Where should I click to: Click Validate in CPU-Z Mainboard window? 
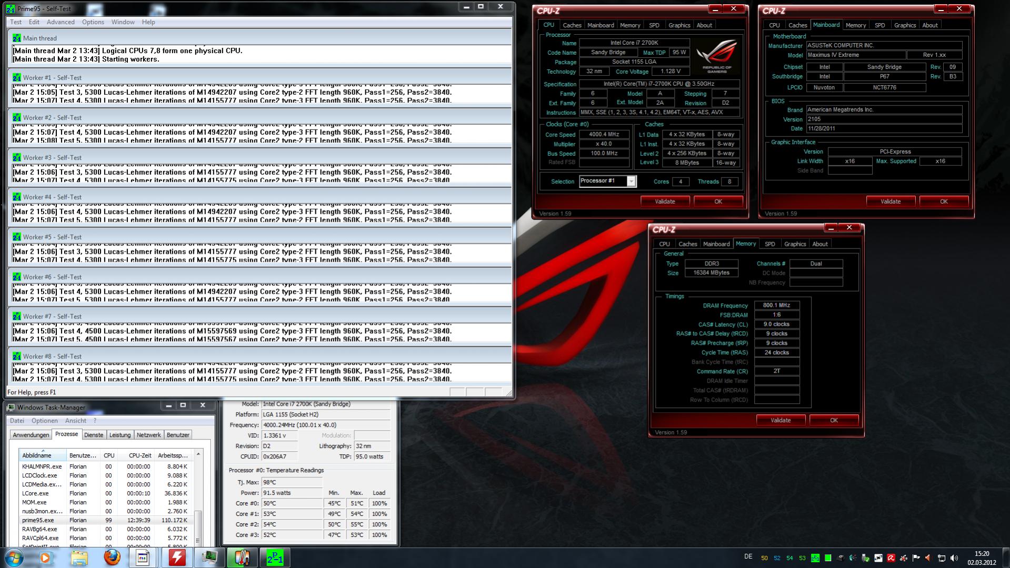(891, 202)
